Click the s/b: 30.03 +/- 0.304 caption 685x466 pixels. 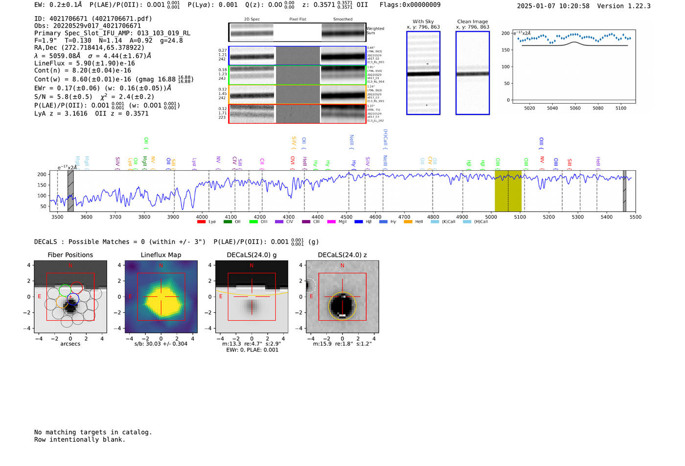coord(161,344)
